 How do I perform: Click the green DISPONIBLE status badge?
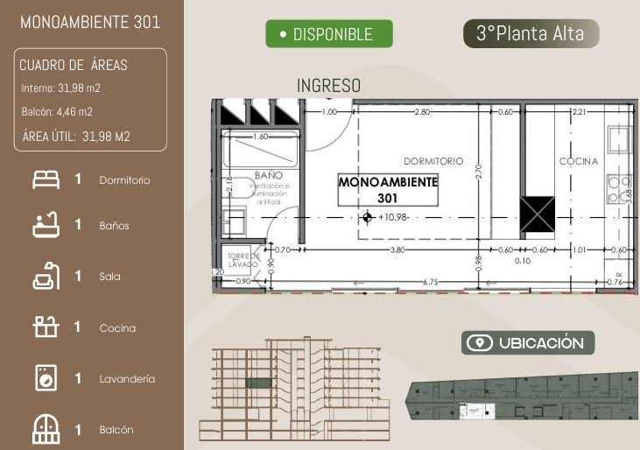tap(329, 34)
